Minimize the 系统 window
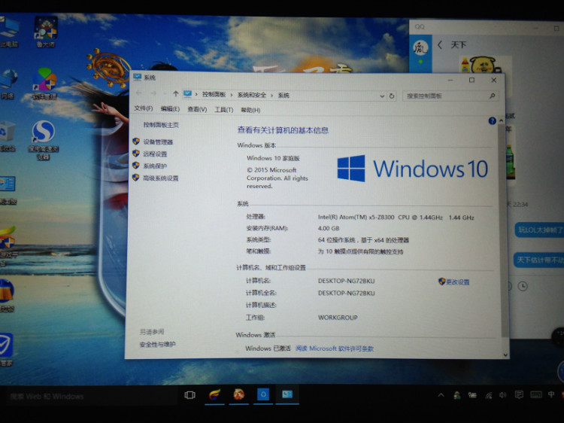The width and height of the screenshot is (564, 423). [x=450, y=80]
